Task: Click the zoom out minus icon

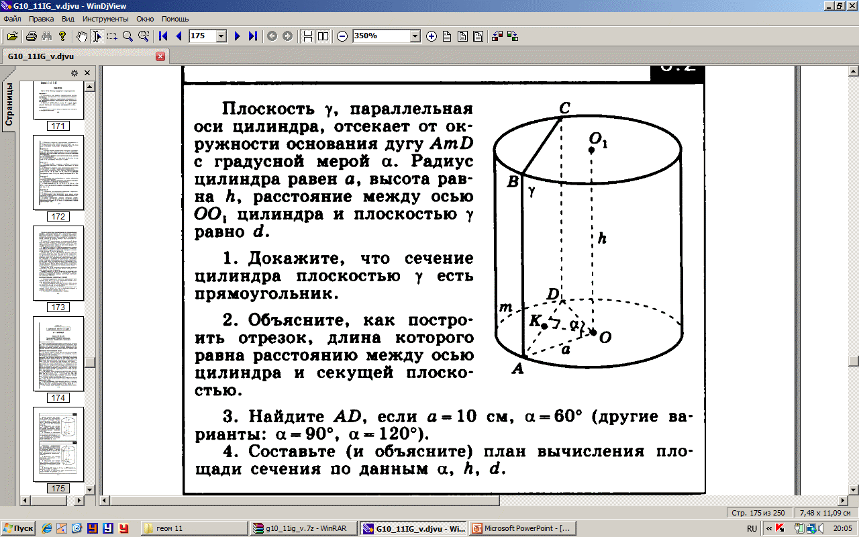Action: [x=342, y=36]
